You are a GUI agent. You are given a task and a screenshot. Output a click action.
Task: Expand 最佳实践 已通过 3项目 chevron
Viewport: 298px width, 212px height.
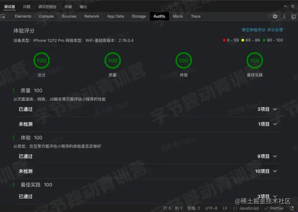[x=275, y=196]
